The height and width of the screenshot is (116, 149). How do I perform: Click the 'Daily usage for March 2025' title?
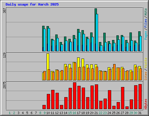click(32, 4)
